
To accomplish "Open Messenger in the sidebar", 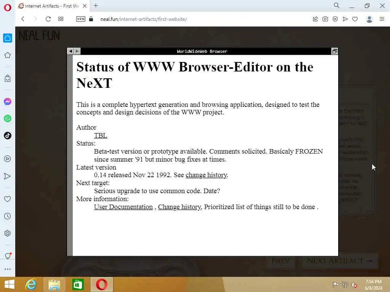I will pos(8,102).
